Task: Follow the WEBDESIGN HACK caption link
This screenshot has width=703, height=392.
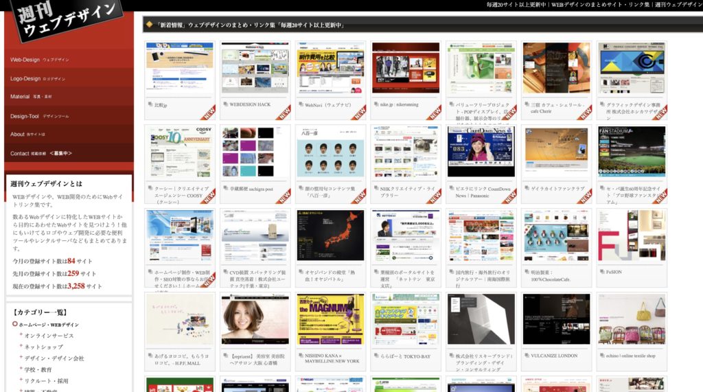Action: (250, 104)
